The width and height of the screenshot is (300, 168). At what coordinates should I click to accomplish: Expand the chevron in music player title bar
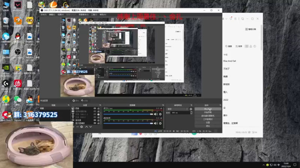click(226, 19)
